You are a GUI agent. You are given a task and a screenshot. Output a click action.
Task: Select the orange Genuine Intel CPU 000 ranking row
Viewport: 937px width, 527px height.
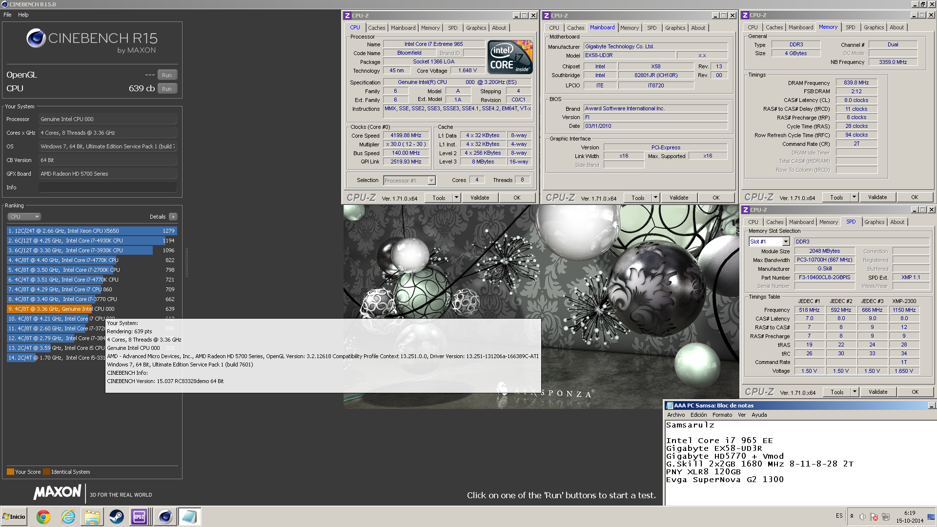(92, 309)
